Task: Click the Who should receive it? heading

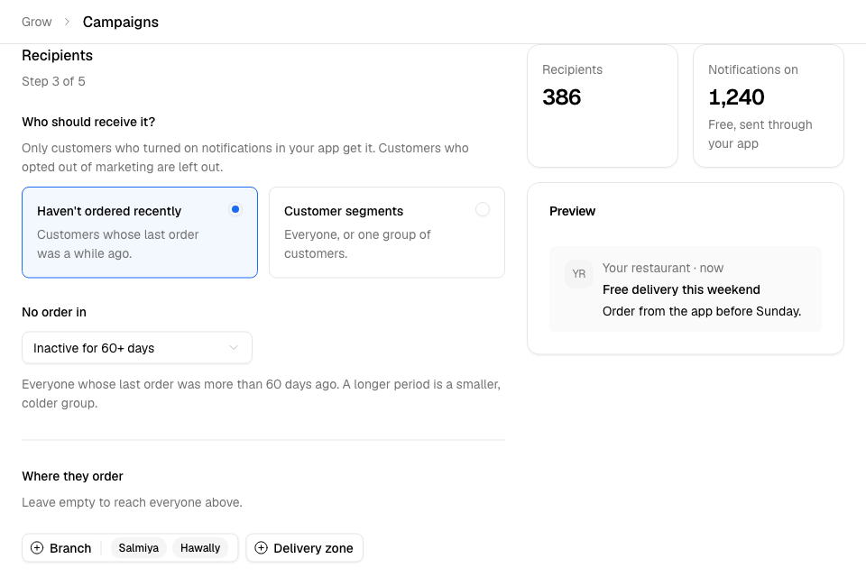Action: coord(88,122)
